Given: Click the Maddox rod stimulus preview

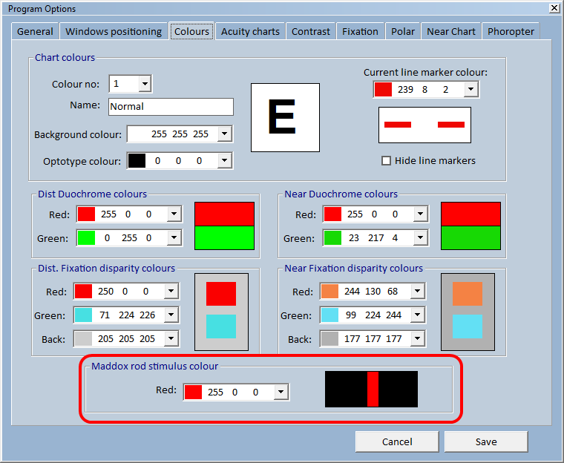Looking at the screenshot, I should (371, 390).
